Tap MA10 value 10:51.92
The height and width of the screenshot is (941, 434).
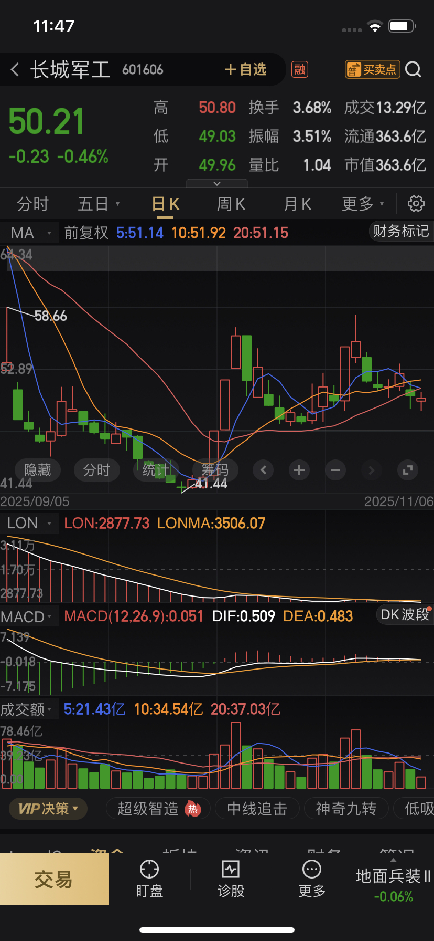click(x=199, y=233)
